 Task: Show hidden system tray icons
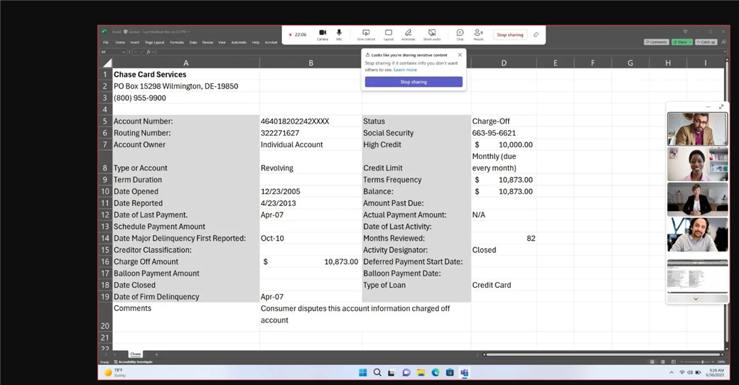tap(671, 372)
